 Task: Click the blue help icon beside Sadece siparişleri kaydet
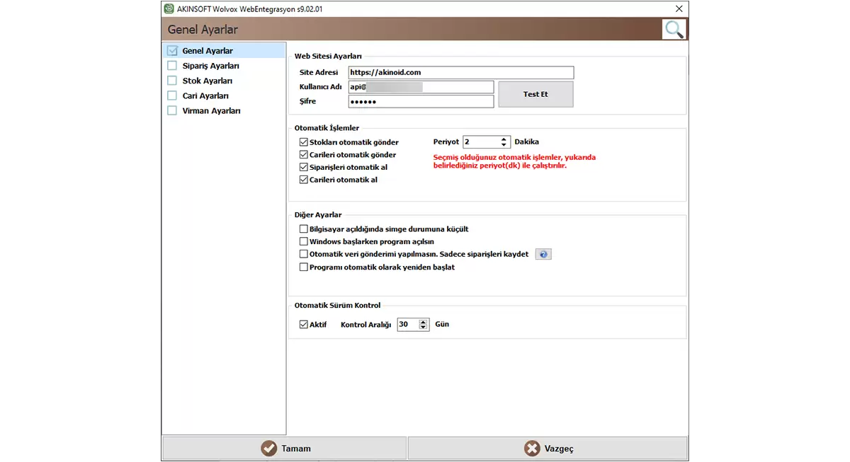543,255
